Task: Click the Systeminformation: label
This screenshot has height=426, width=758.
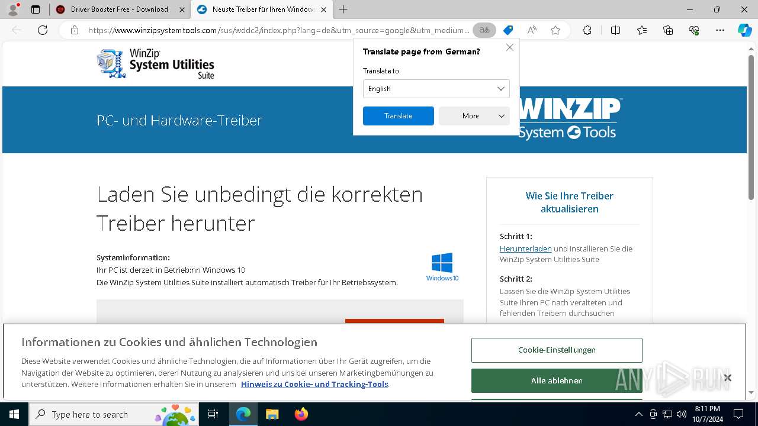Action: (x=133, y=257)
